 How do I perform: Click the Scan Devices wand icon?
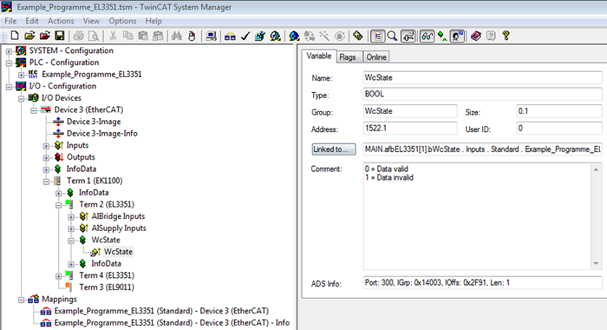click(324, 36)
